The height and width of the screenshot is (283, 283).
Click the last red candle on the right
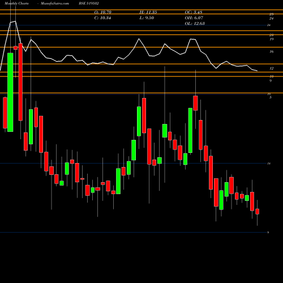(257, 212)
